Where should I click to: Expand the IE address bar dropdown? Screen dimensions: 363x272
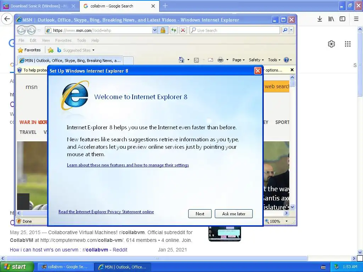(155, 30)
